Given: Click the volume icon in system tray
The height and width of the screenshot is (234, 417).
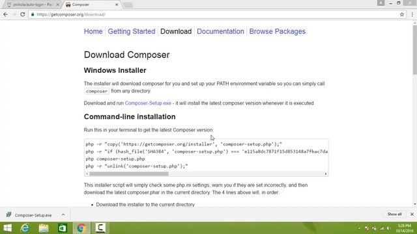Looking at the screenshot, I should click(x=389, y=228).
